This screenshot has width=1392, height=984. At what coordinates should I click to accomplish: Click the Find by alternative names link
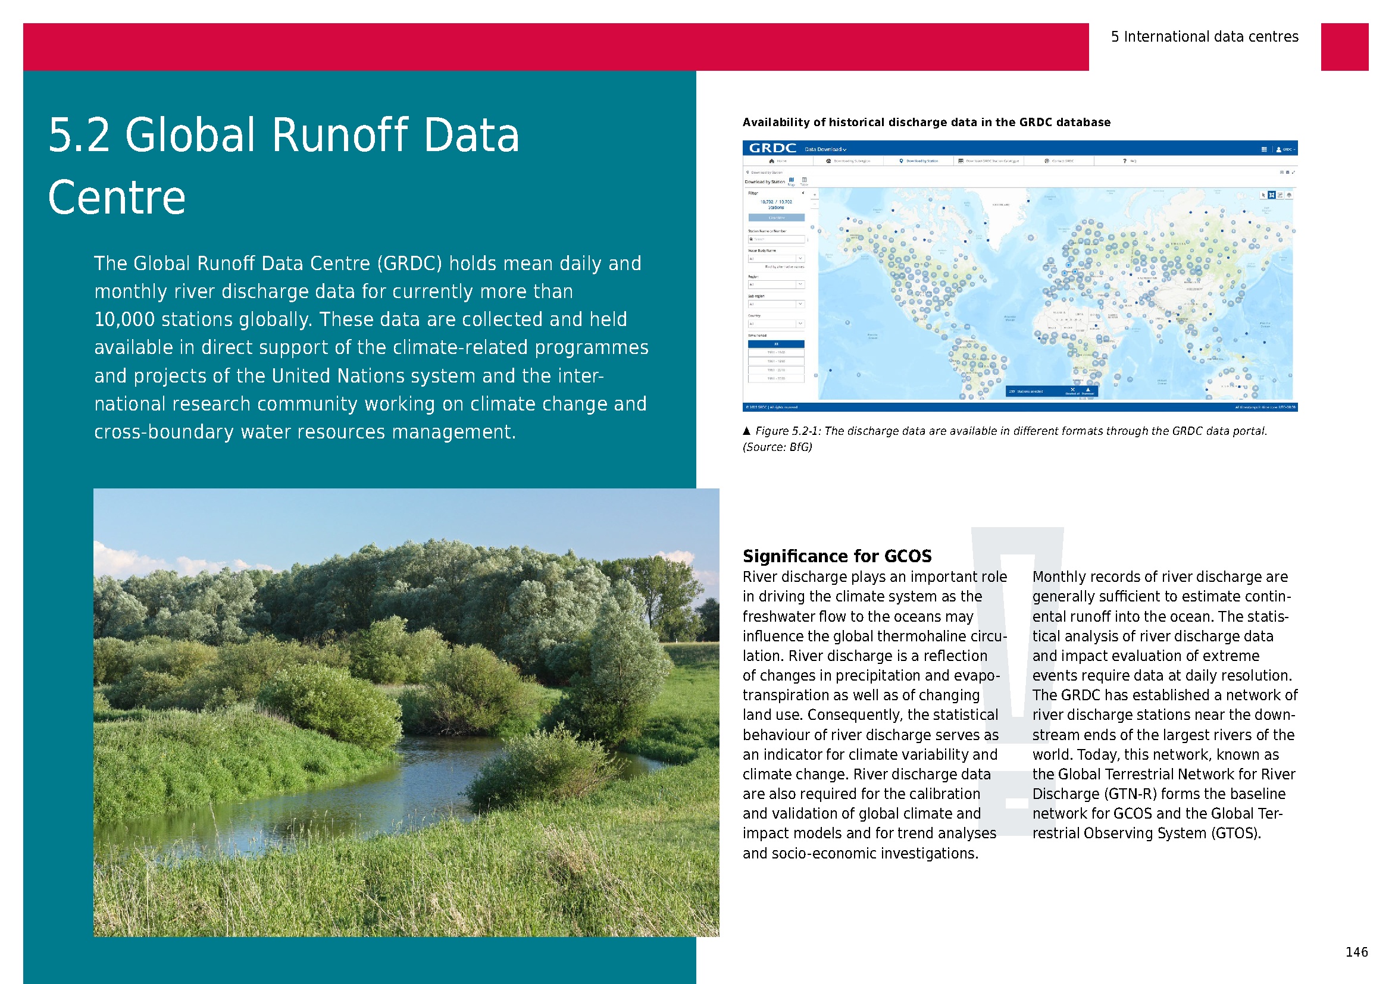click(x=785, y=267)
